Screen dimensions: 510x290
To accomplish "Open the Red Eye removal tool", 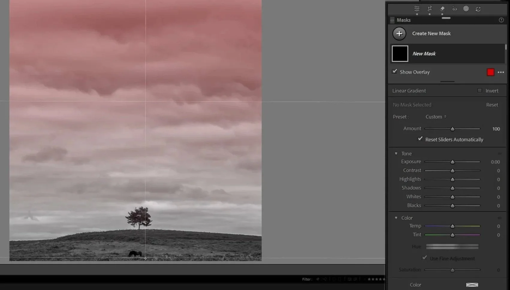I will [x=454, y=9].
